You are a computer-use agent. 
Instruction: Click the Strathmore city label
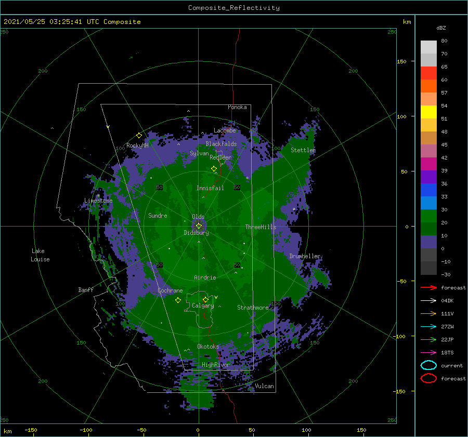[253, 308]
